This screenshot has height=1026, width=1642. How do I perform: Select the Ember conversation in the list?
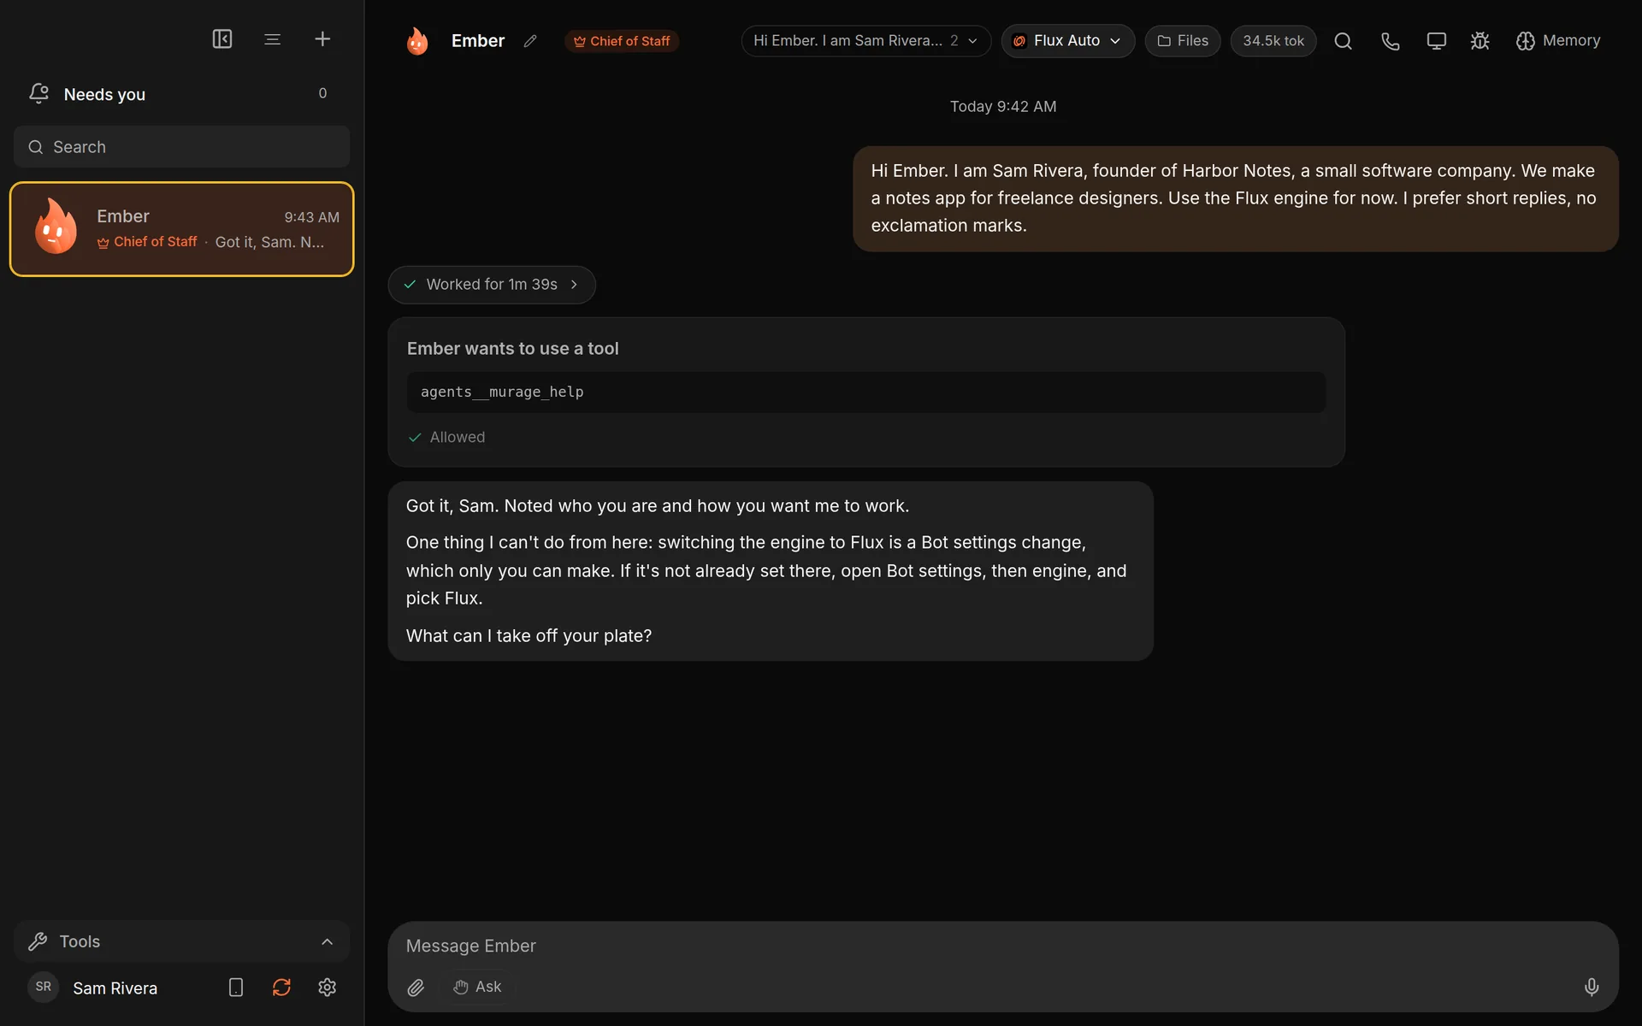pyautogui.click(x=181, y=229)
